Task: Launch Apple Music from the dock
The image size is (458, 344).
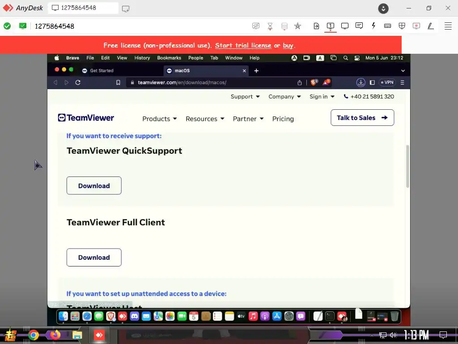Action: 253,316
